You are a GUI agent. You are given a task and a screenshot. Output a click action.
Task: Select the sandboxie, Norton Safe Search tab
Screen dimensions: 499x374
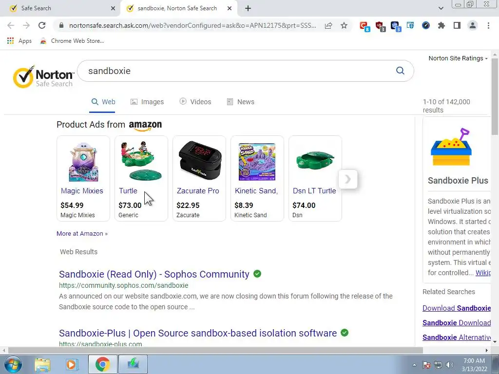pos(177,8)
